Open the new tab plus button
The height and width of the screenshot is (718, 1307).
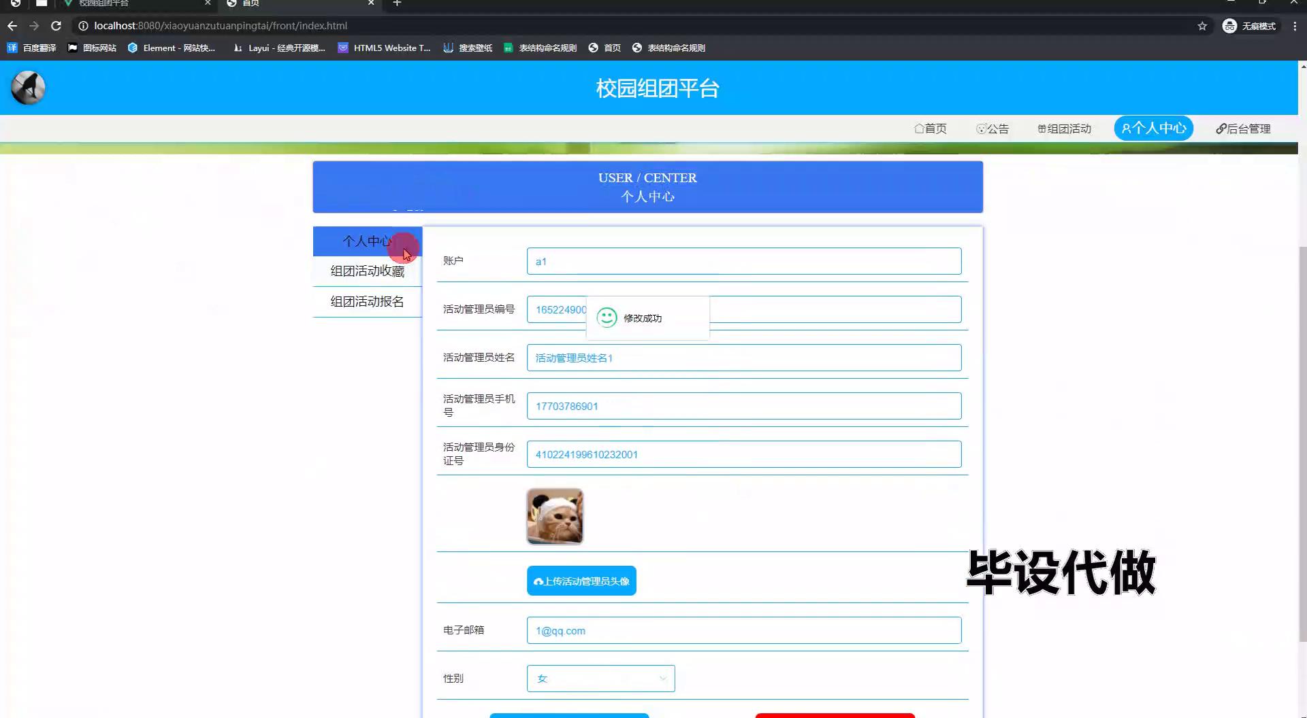click(397, 3)
